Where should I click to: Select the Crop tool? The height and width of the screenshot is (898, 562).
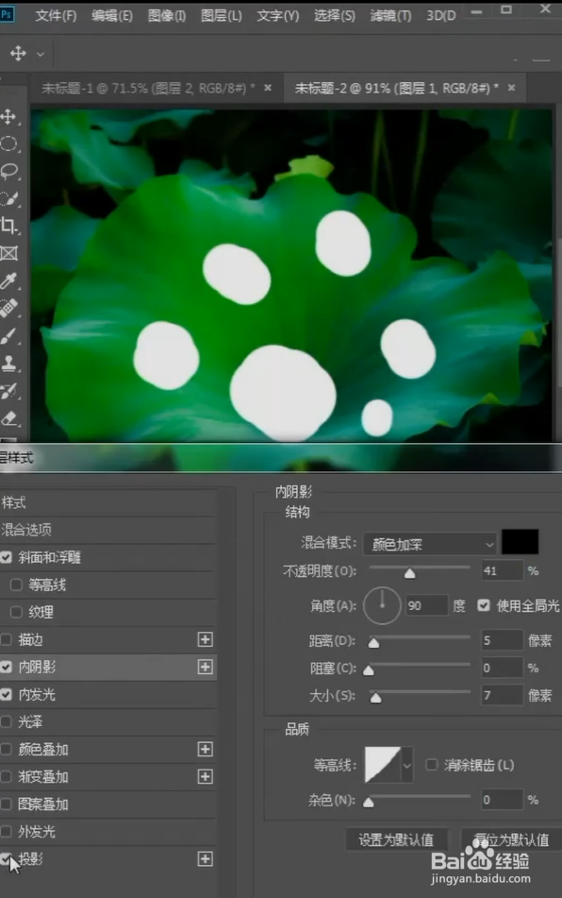[x=8, y=226]
